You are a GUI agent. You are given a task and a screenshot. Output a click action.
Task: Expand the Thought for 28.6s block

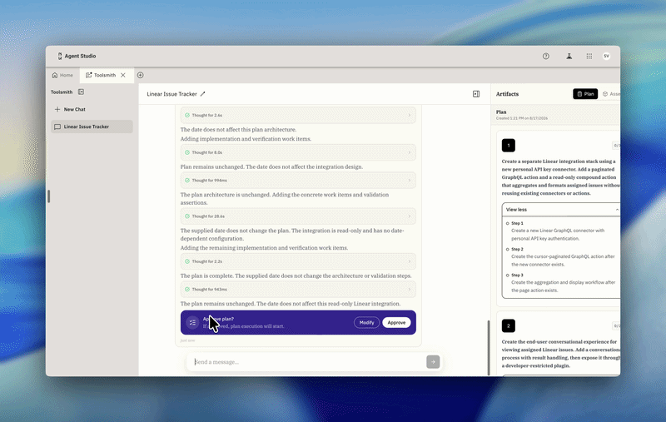point(298,216)
